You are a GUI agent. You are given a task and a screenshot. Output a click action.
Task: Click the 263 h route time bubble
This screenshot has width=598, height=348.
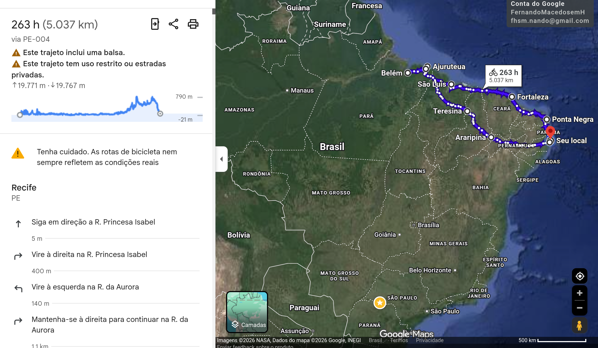(x=503, y=76)
